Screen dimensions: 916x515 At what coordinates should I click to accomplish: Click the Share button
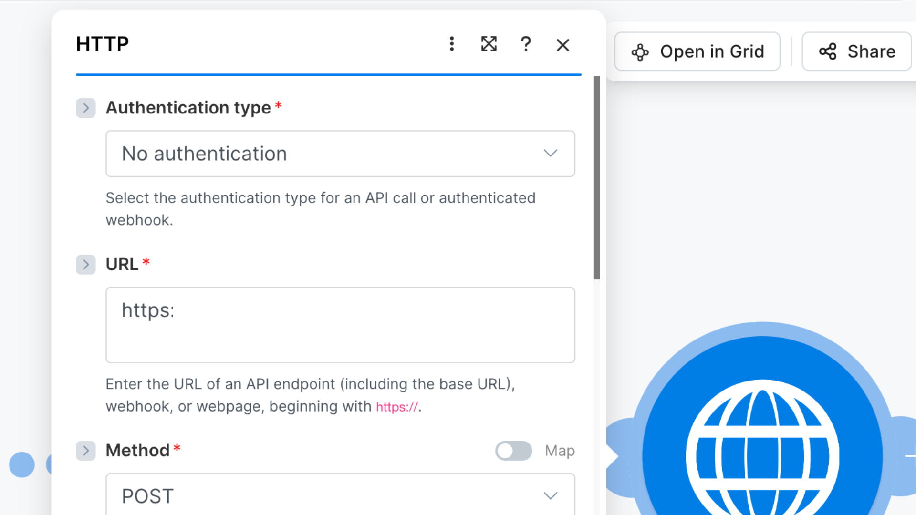click(x=857, y=51)
